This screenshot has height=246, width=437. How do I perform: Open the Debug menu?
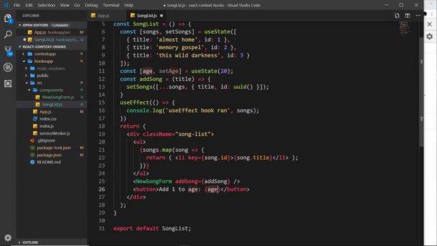[91, 5]
